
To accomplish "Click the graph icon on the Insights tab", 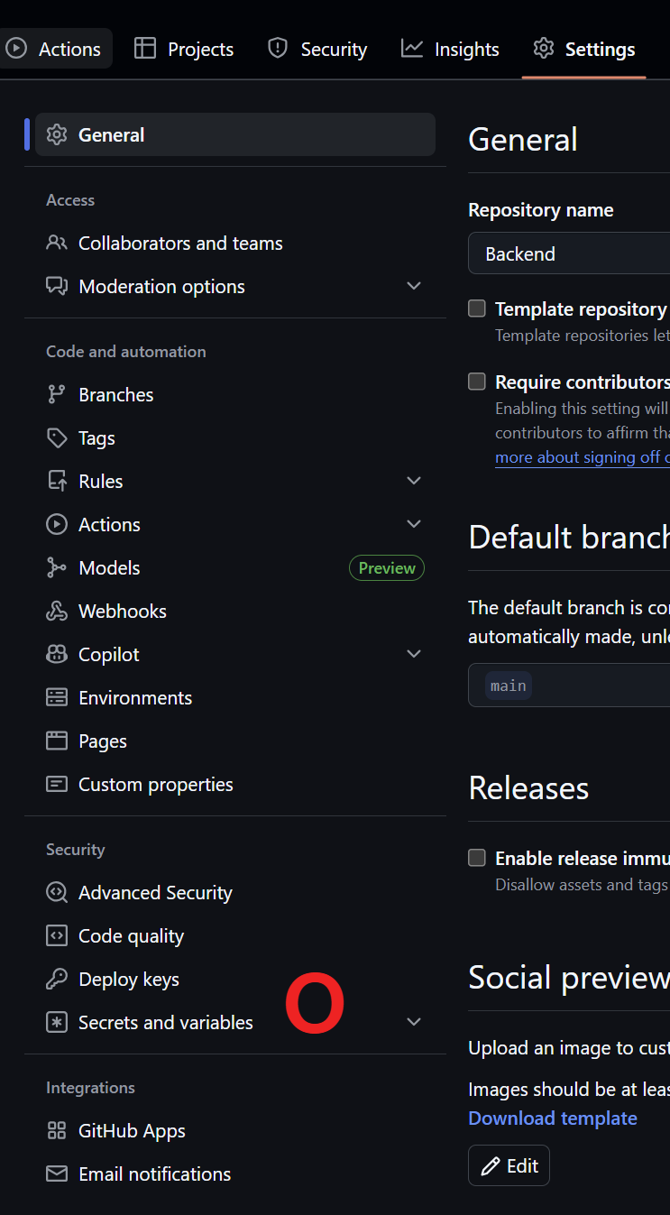I will pos(412,49).
